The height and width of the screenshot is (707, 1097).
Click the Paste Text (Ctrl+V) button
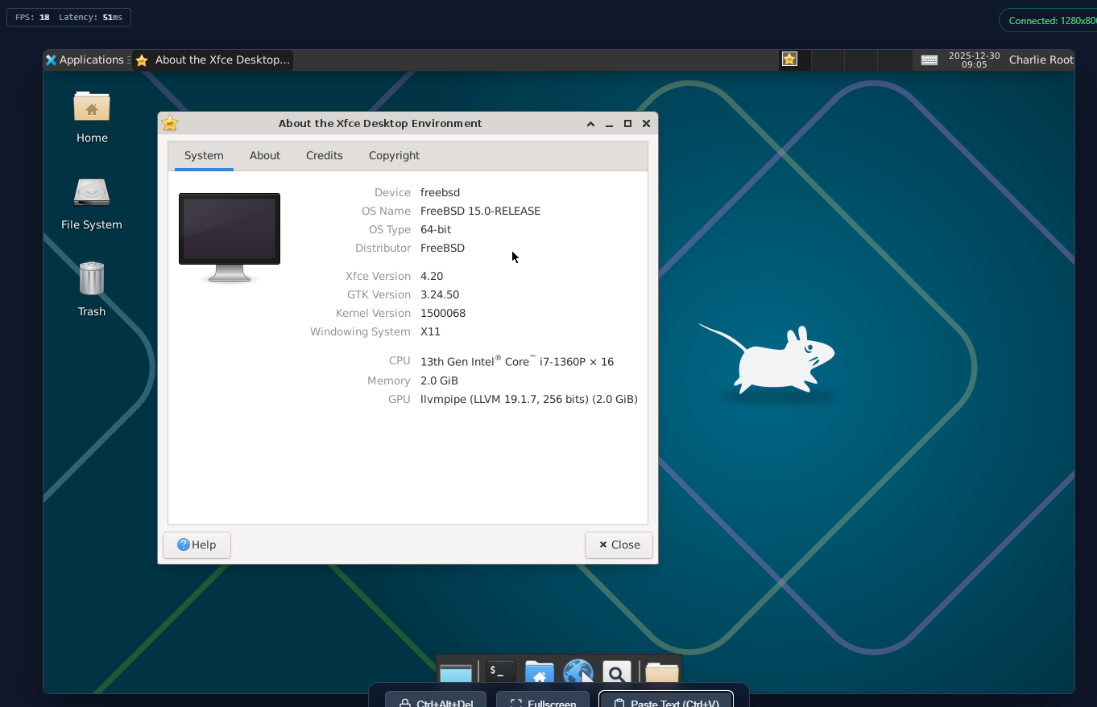pyautogui.click(x=666, y=699)
